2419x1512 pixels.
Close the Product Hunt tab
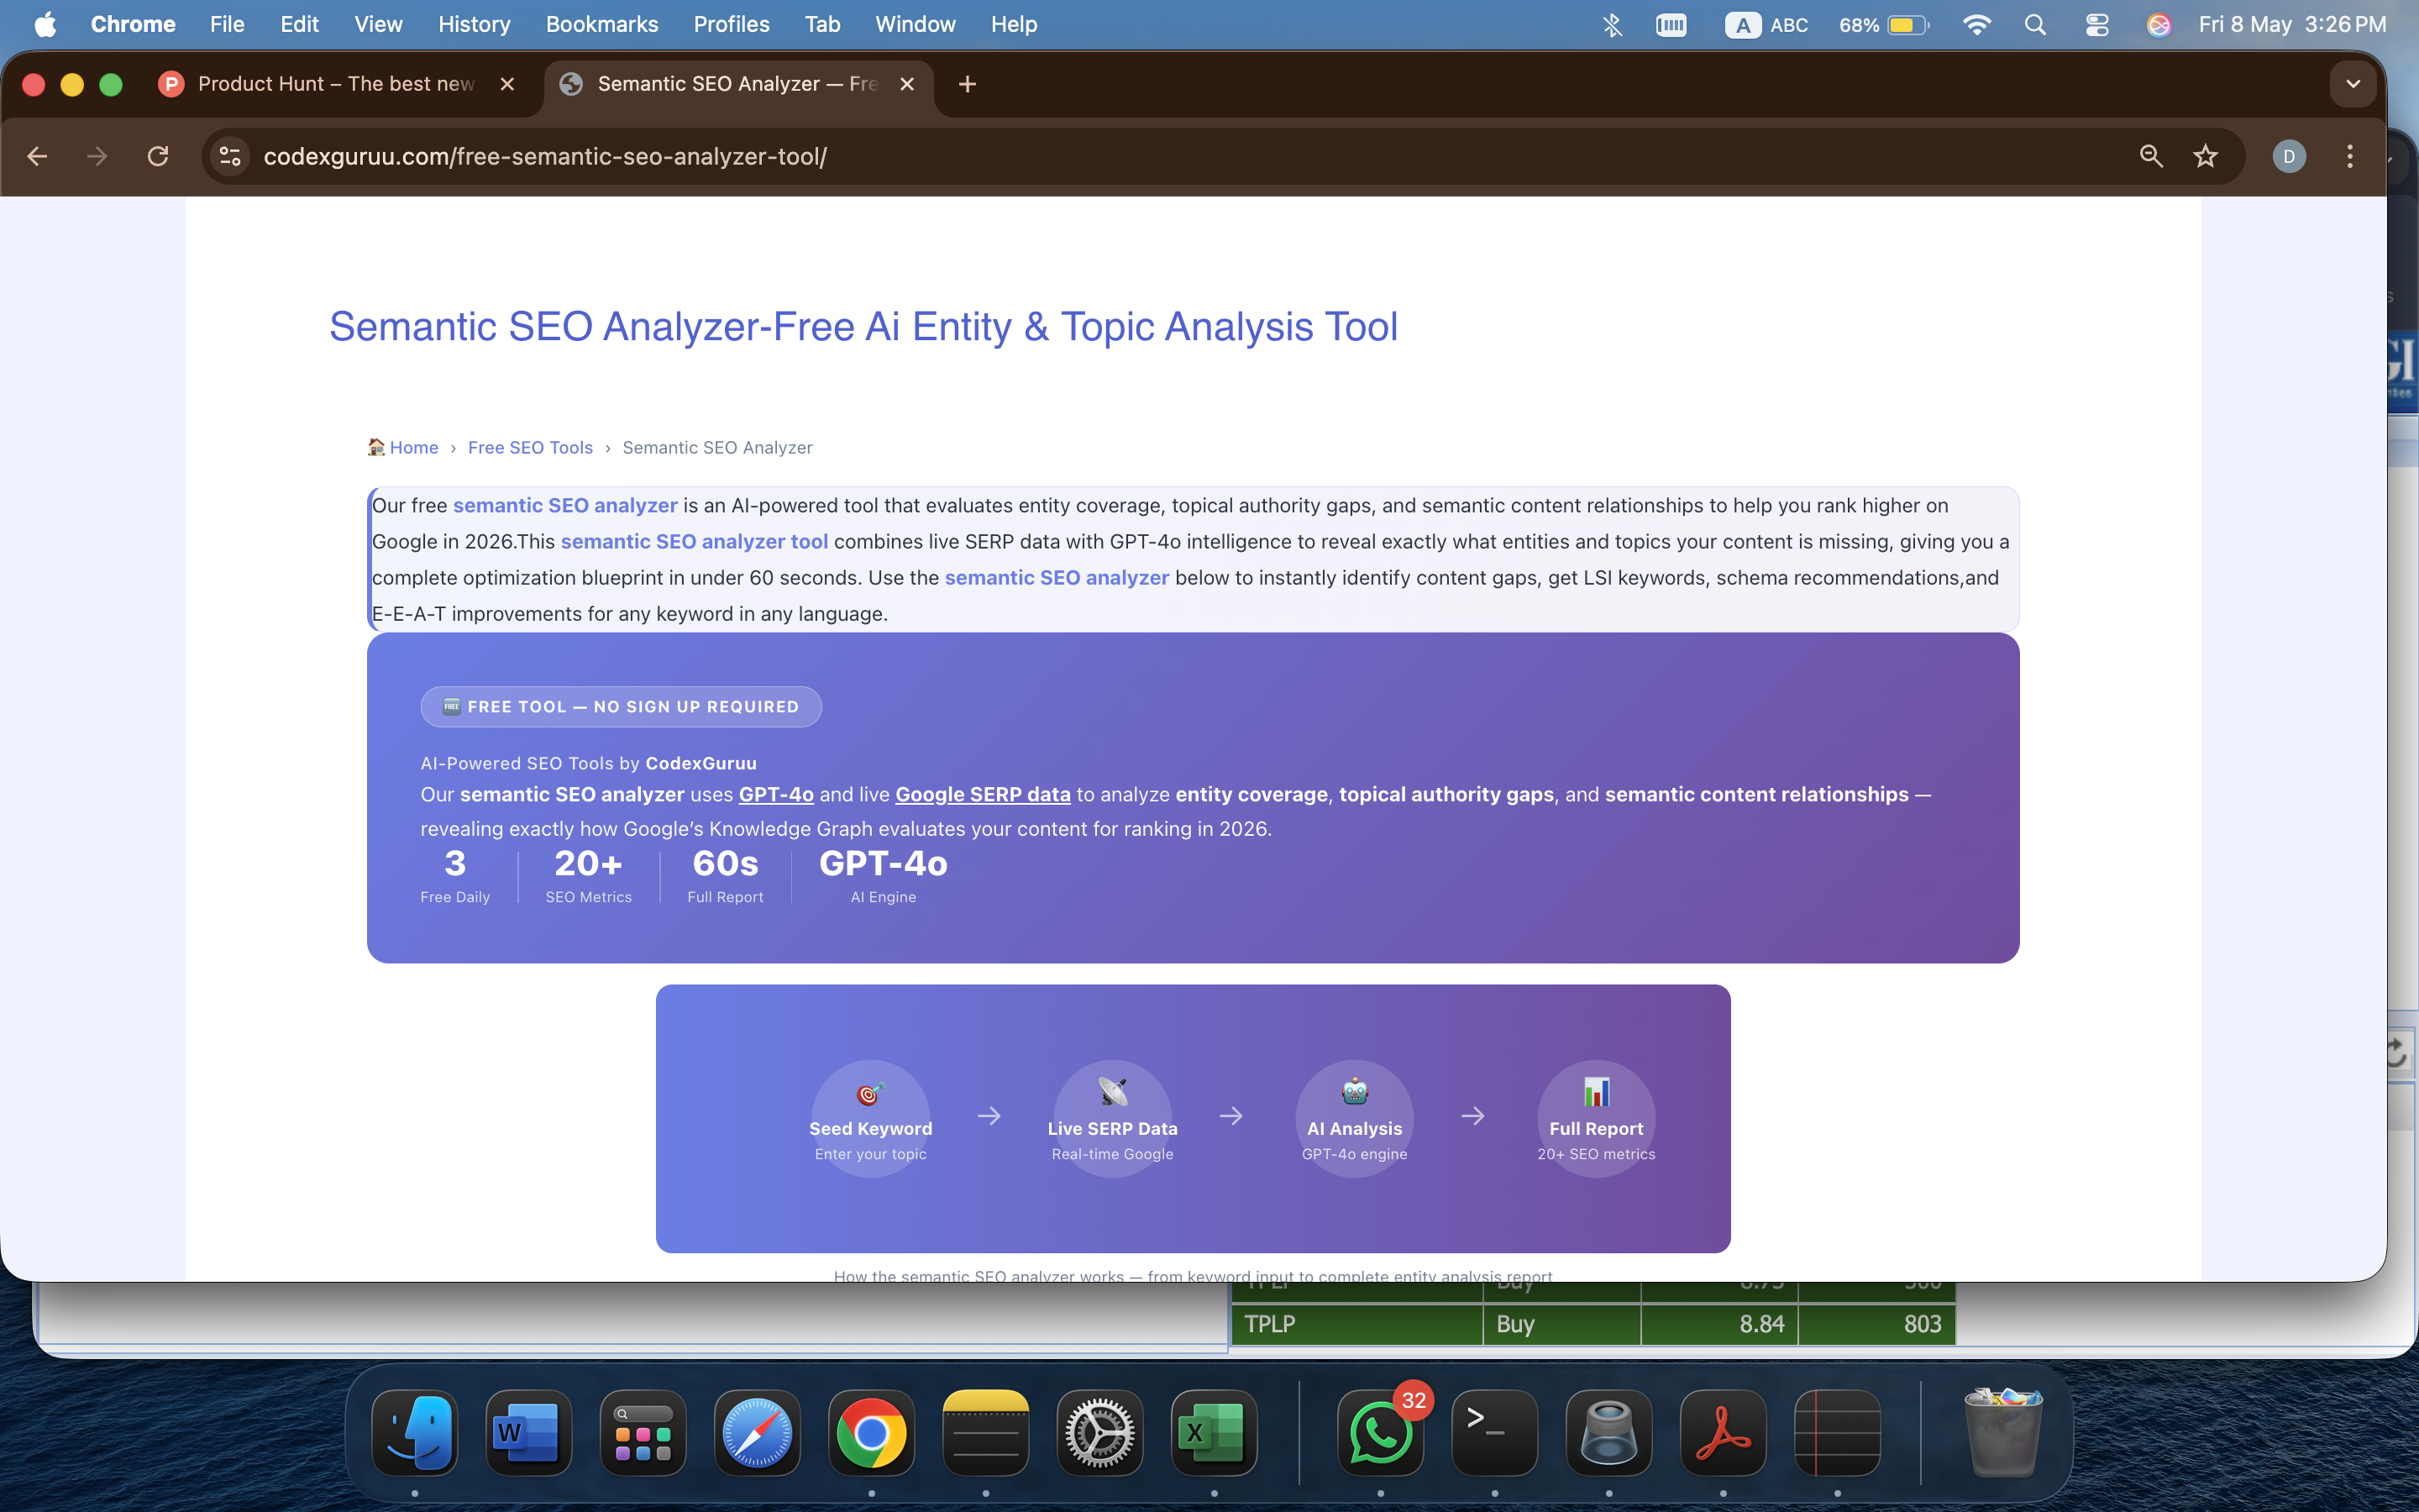tap(506, 84)
